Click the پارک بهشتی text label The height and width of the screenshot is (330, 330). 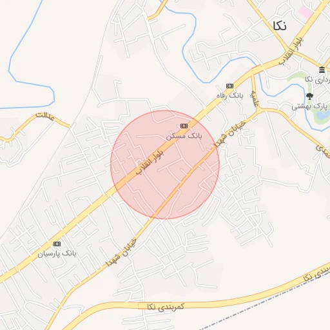tap(309, 106)
